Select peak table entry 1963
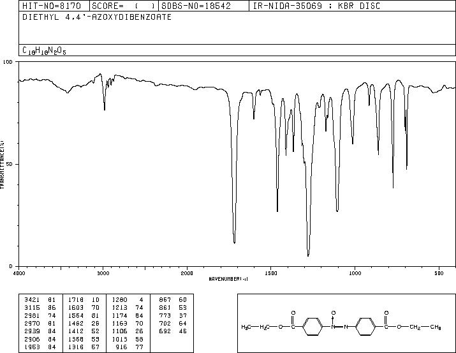The height and width of the screenshot is (353, 456). point(32,347)
